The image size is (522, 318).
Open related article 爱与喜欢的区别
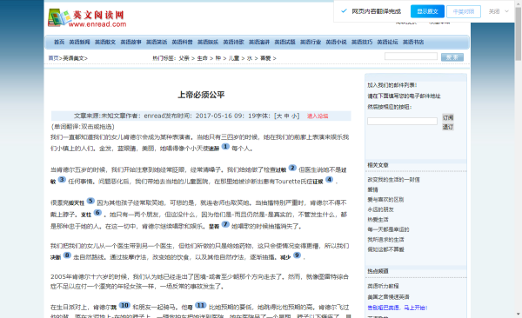385,200
